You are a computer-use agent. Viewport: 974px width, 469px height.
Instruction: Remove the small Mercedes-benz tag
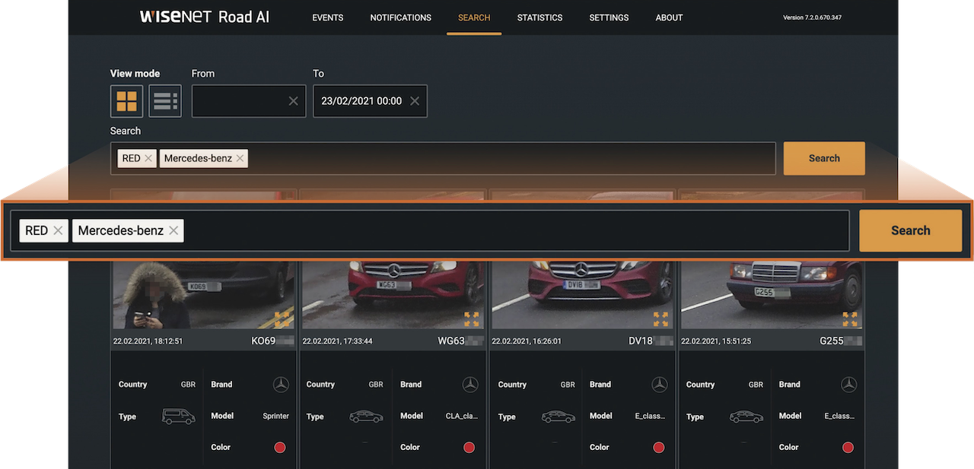coord(240,158)
